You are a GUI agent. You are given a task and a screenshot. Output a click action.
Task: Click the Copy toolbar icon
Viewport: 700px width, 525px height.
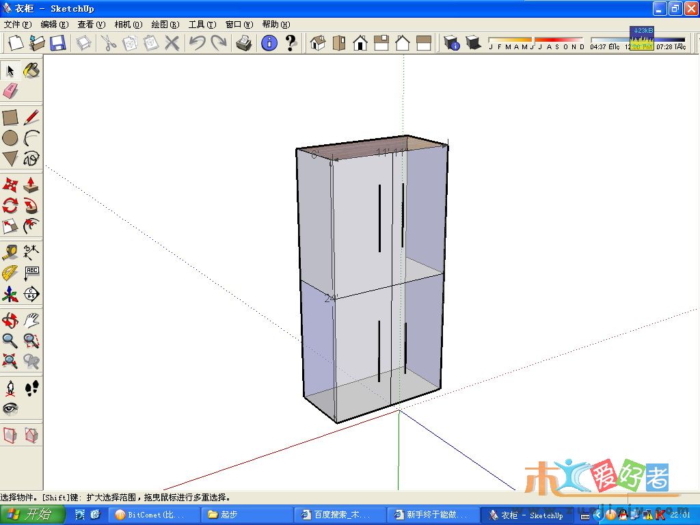[130, 43]
